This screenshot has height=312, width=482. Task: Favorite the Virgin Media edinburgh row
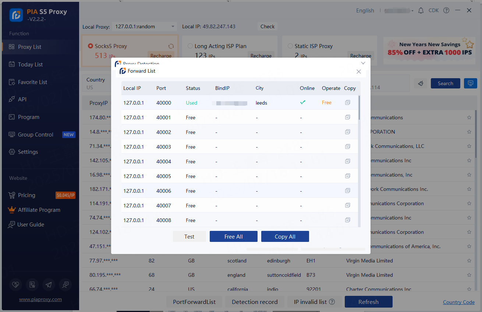tap(469, 261)
